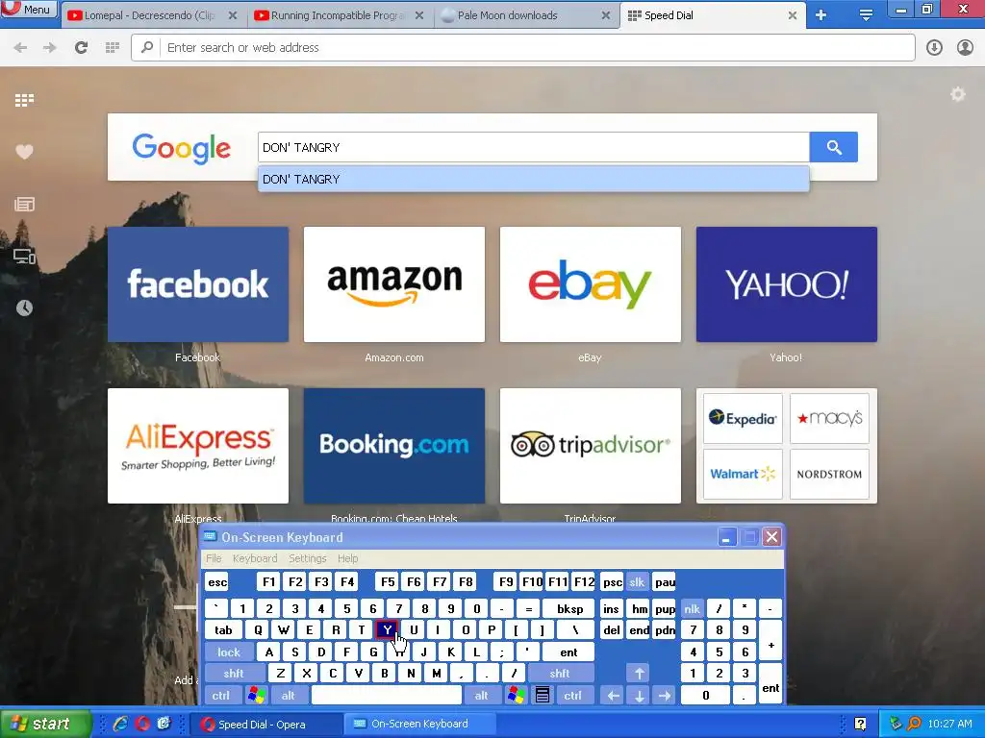Image resolution: width=985 pixels, height=738 pixels.
Task: Open On-Screen Keyboard Settings menu
Action: (307, 558)
